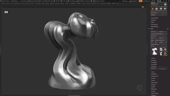Expand the Polygroups section
This screenshot has height=96, width=170.
pos(154,89)
